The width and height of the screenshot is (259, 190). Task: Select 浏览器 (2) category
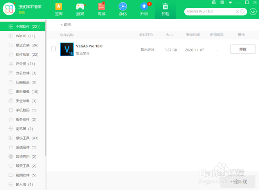tap(22, 129)
